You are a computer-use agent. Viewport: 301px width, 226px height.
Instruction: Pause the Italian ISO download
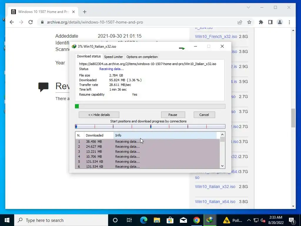[173, 115]
